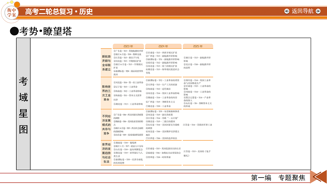Image resolution: width=327 pixels, height=184 pixels.
Task: Click the row label 影响世界的三次工业革命
Action: 107,93
